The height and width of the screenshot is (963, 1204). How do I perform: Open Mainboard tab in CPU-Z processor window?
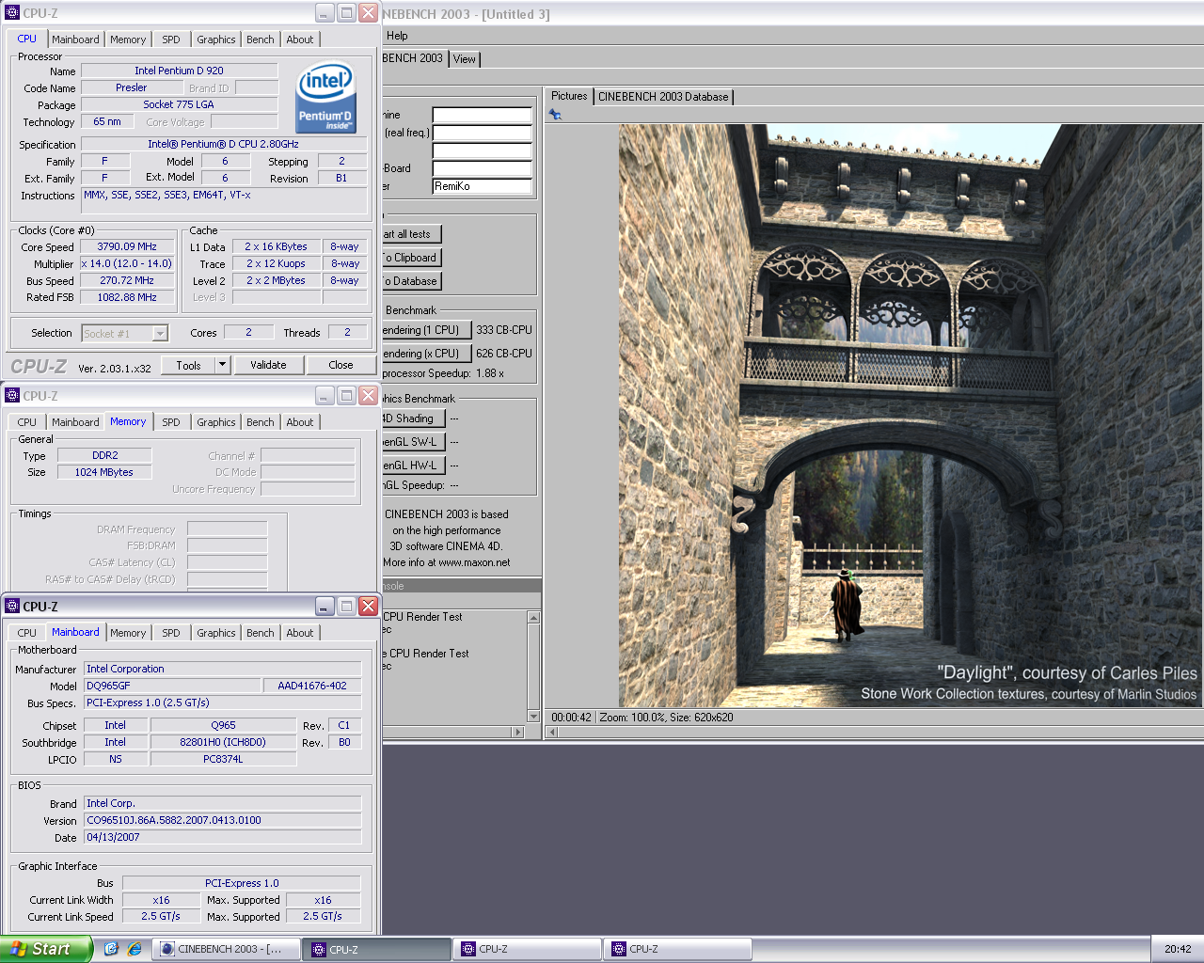pos(75,39)
